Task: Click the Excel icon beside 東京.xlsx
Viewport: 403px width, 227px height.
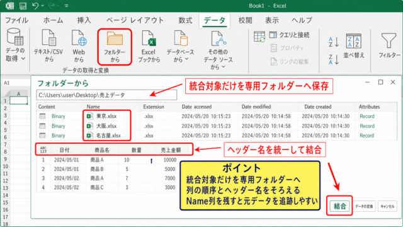Action: click(89, 116)
